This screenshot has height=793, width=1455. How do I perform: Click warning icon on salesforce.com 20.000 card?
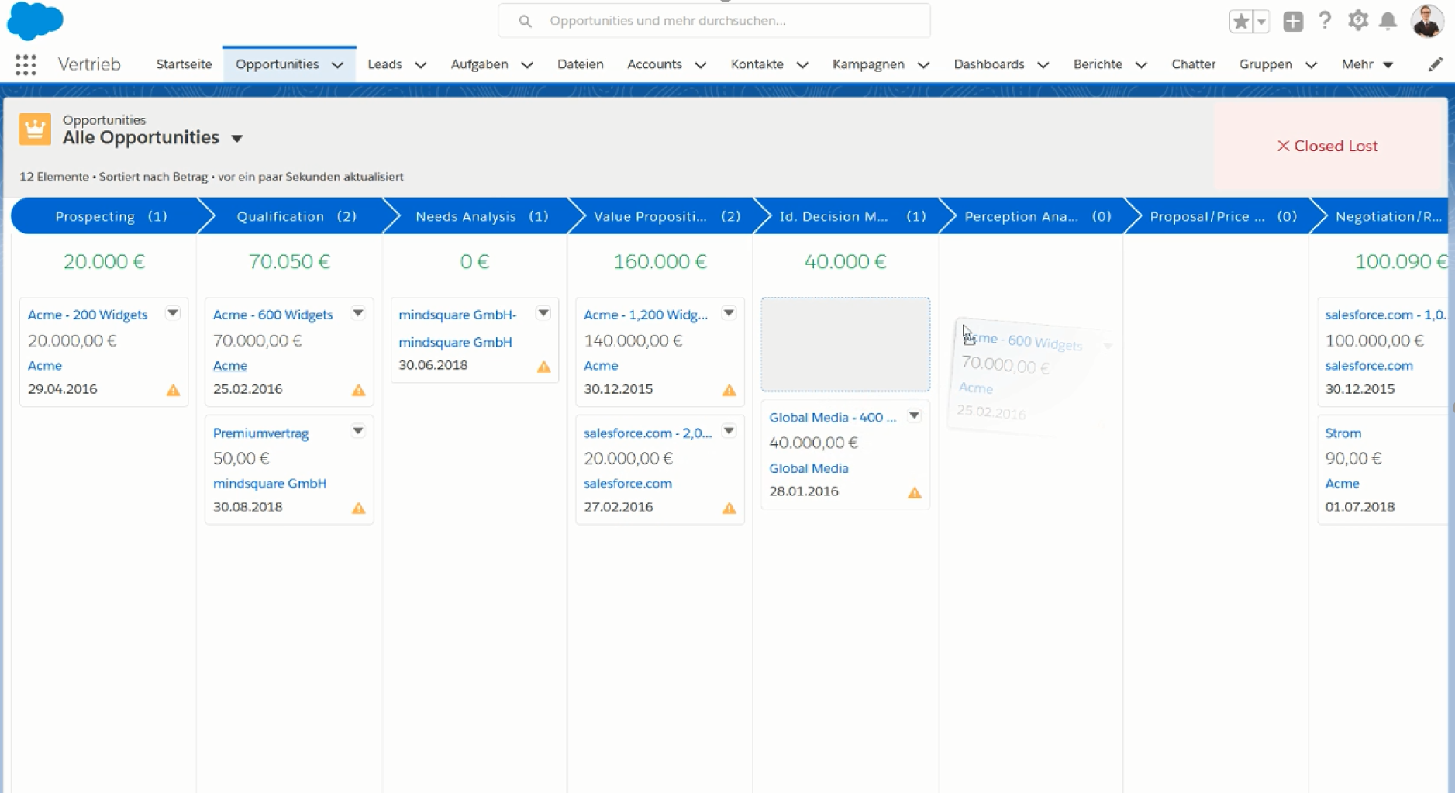coord(729,508)
